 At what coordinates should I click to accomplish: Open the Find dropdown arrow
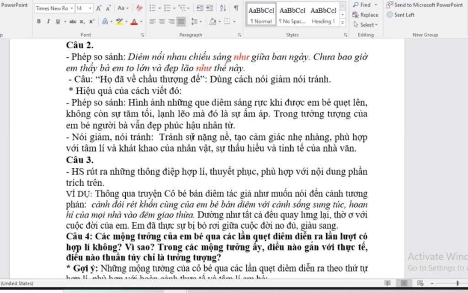[376, 5]
